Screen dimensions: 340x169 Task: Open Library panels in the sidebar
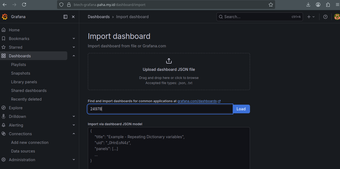pos(24,82)
